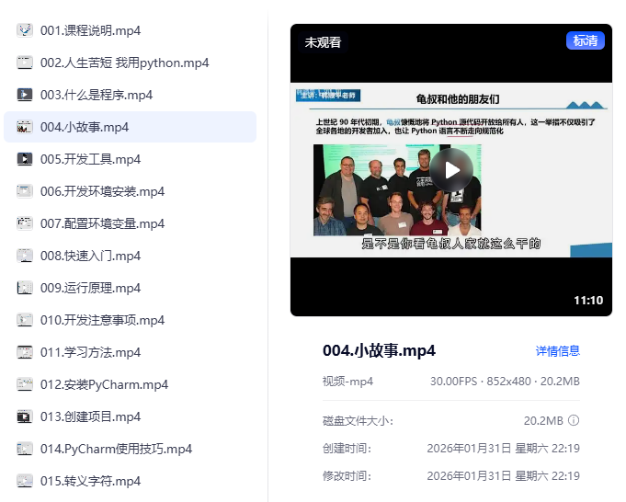This screenshot has width=626, height=502.
Task: Click the 修改时间 date 2026年01月31日 value
Action: [x=503, y=475]
